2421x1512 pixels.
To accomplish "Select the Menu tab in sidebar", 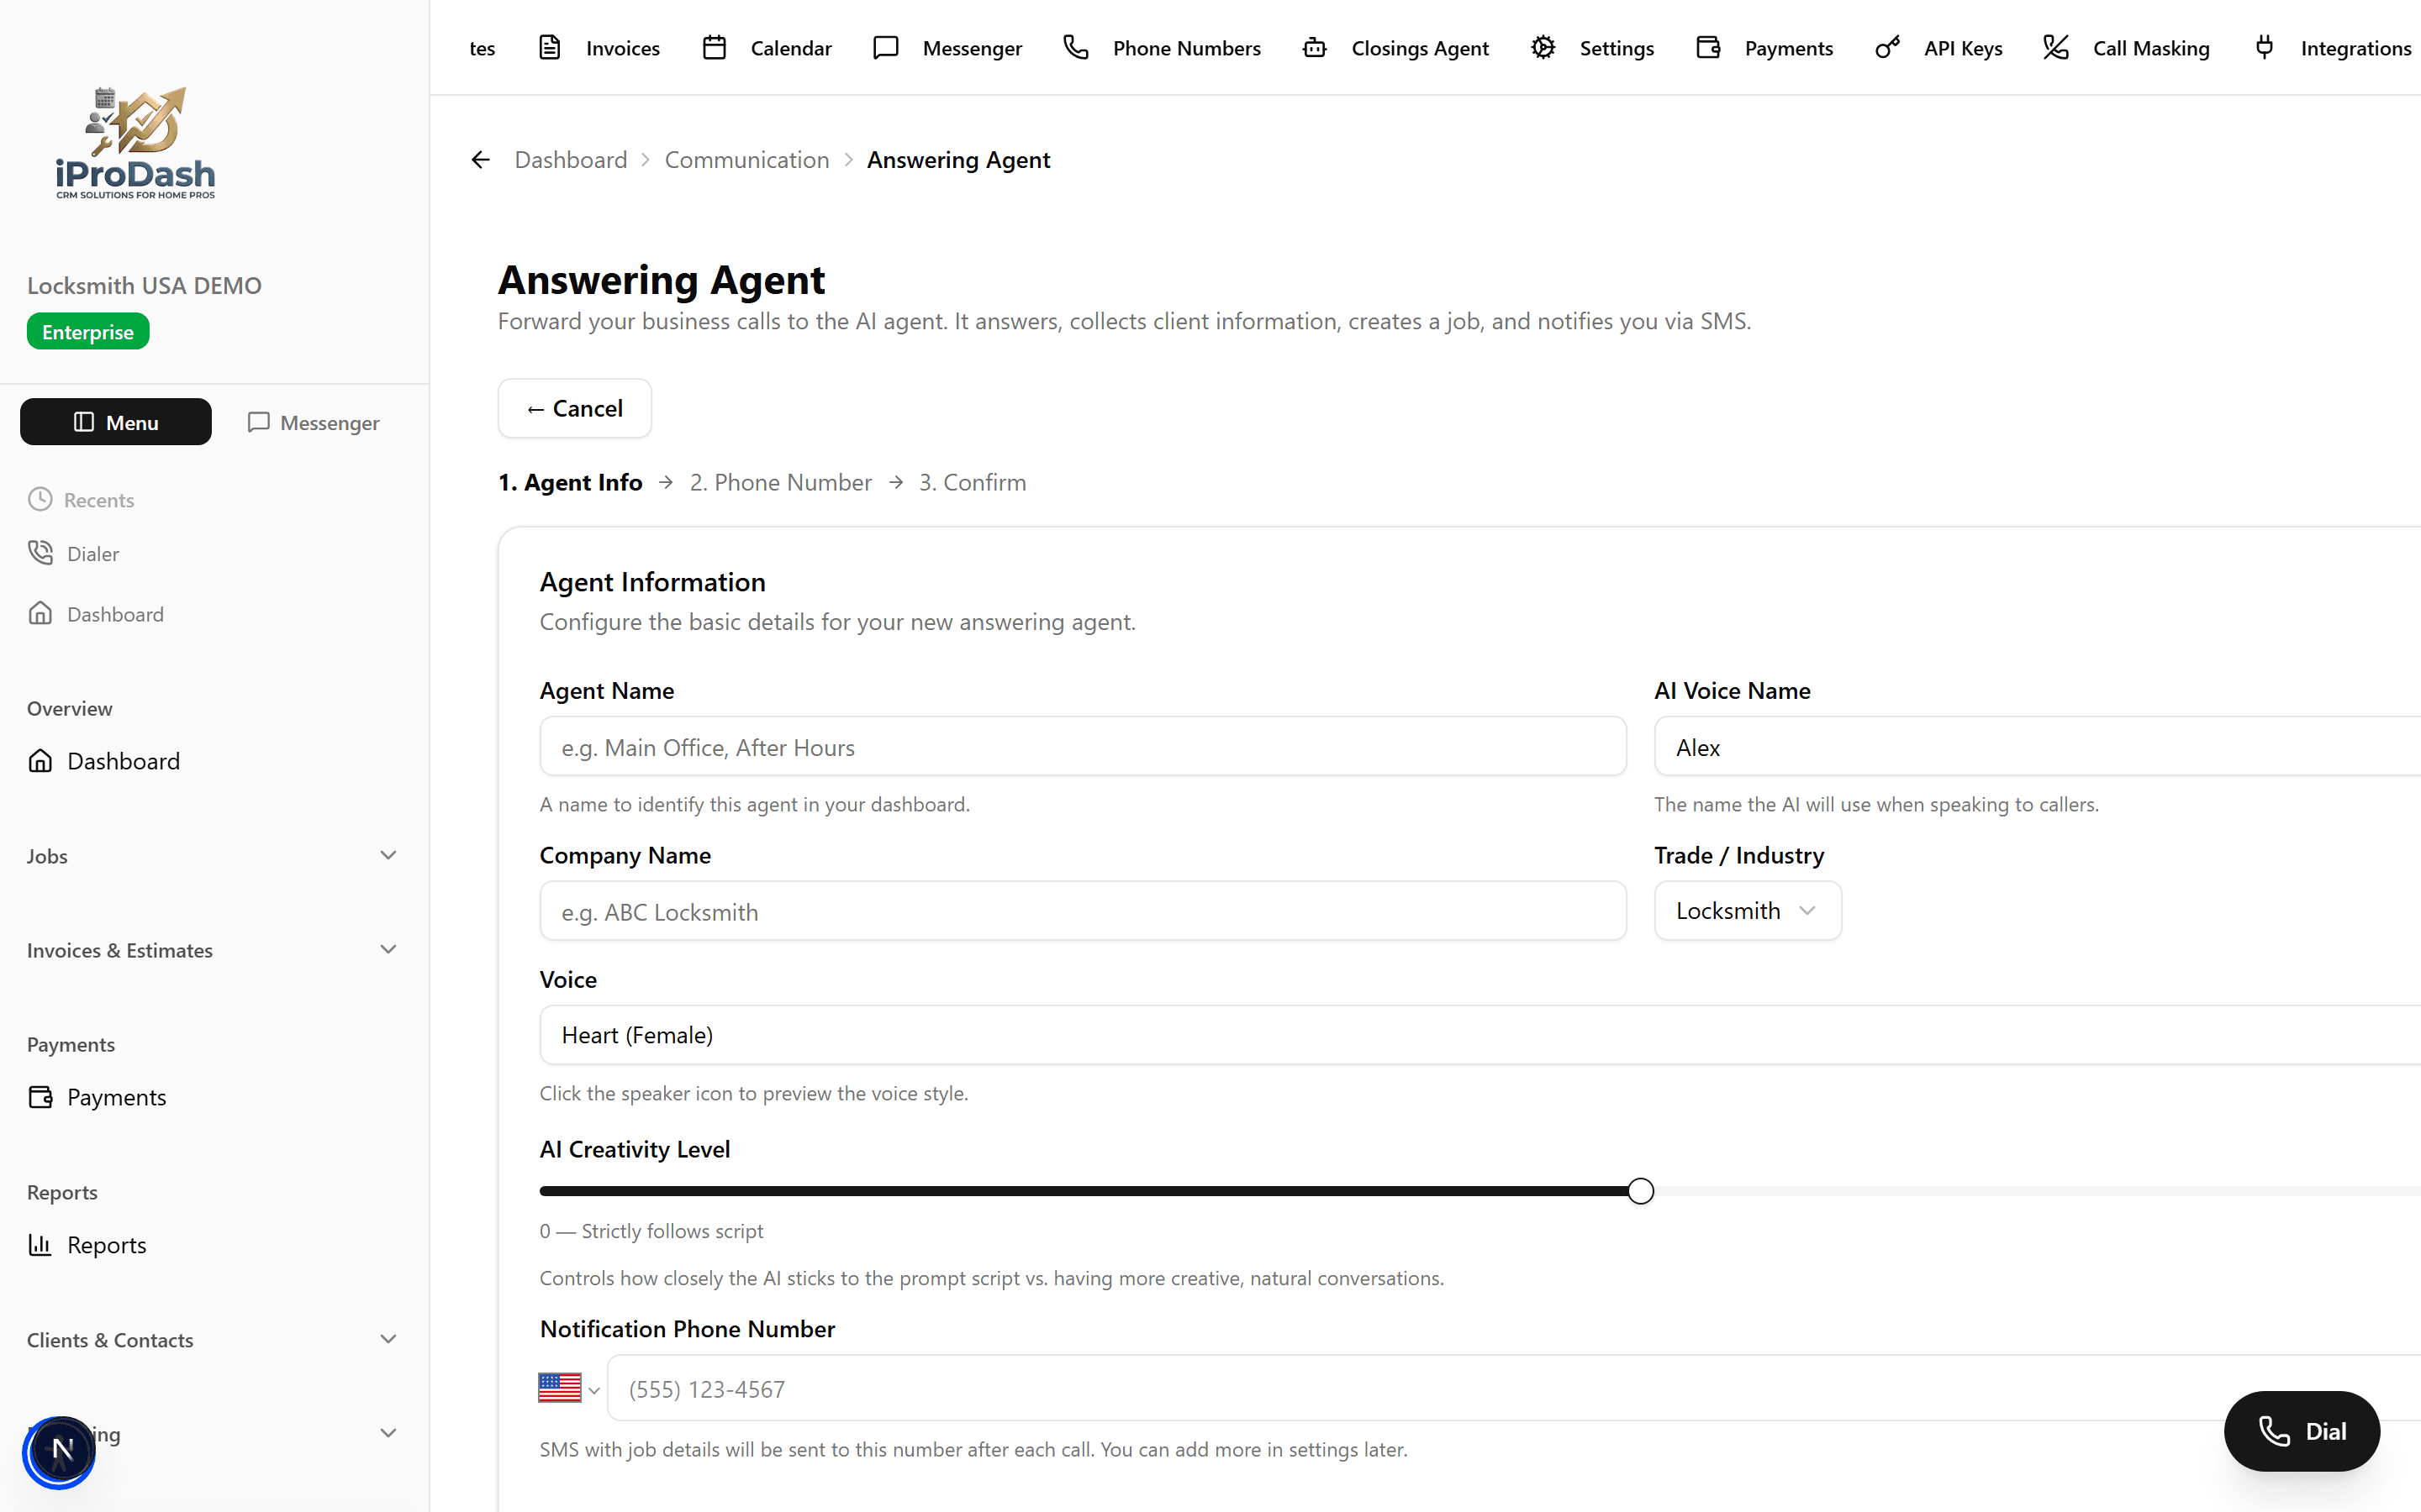I will pos(116,422).
